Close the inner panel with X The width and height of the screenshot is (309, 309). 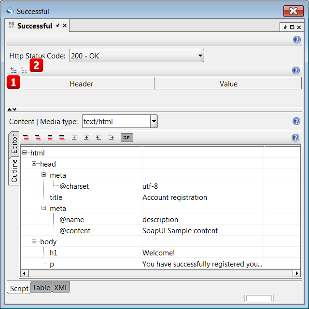299,27
